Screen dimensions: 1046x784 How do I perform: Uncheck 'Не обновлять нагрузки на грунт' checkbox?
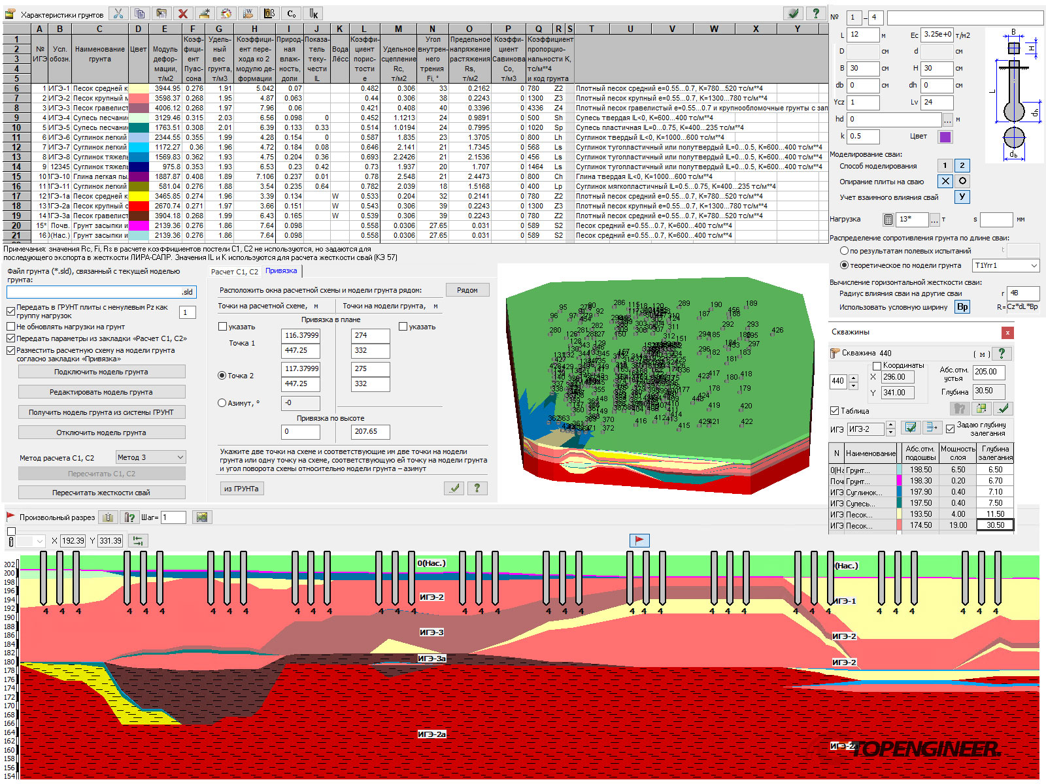11,327
